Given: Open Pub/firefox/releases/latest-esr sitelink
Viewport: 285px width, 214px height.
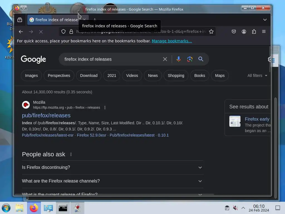Looking at the screenshot, I should [48, 135].
